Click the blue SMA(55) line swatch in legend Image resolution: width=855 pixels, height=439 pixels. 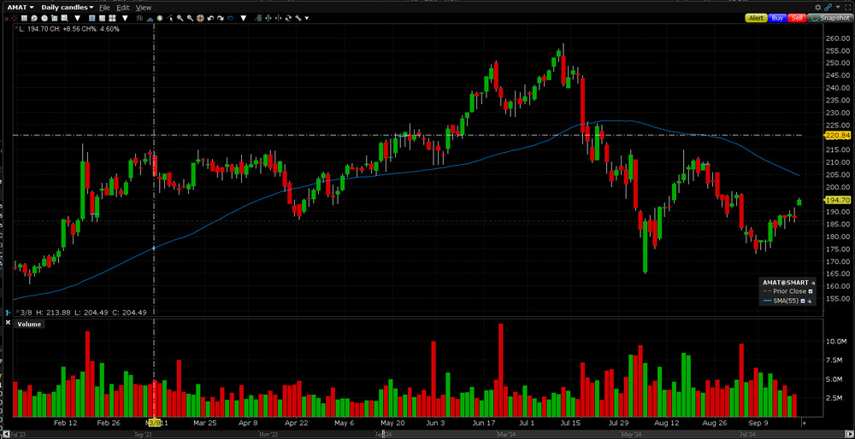pos(767,301)
